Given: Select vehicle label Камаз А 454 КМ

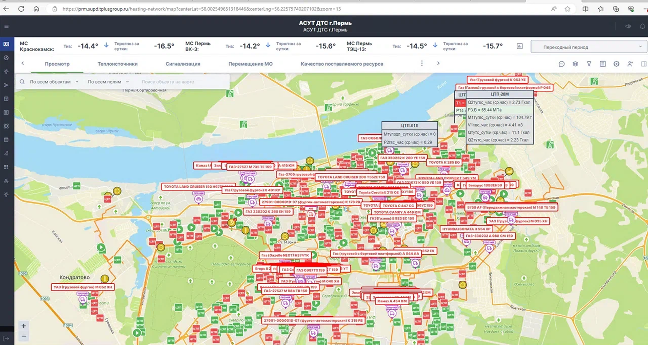Looking at the screenshot, I should tap(392, 301).
